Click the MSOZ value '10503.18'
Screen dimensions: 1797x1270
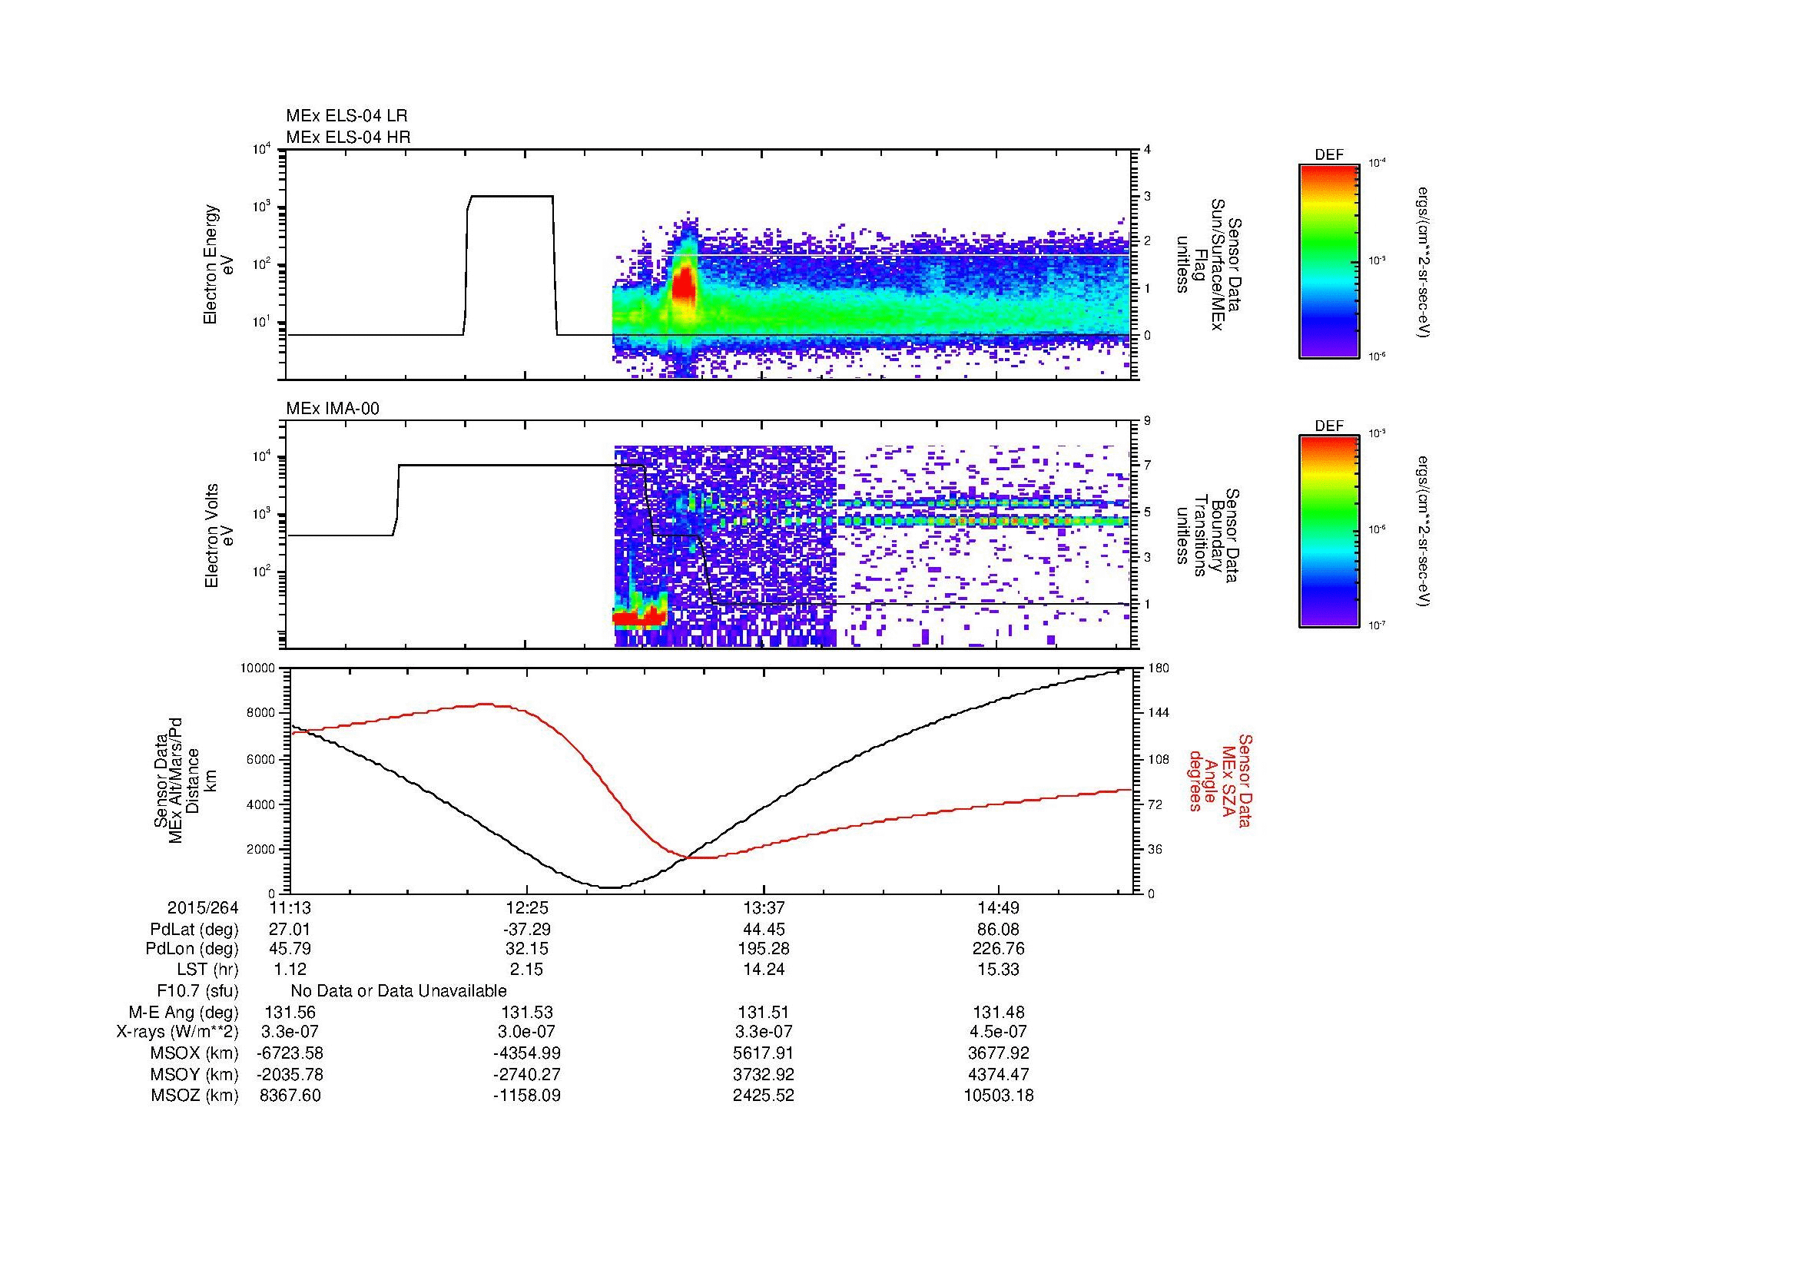(999, 1096)
